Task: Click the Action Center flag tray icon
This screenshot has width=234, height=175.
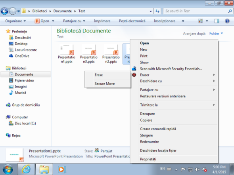Action: click(x=183, y=169)
